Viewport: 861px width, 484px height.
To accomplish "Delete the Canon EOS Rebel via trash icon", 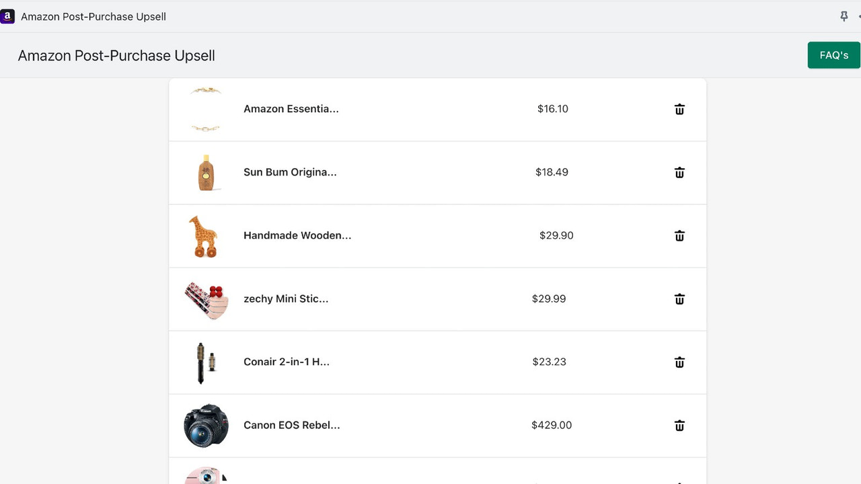I will [x=679, y=425].
